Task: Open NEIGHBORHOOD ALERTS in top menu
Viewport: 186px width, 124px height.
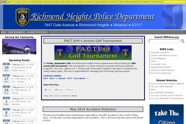Action: 106,2
